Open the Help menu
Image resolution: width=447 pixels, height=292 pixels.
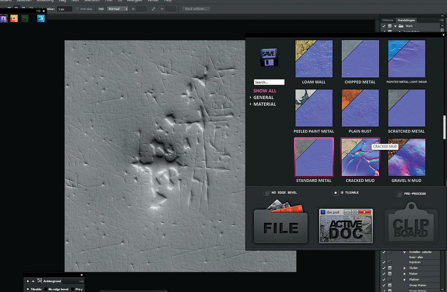point(168,1)
